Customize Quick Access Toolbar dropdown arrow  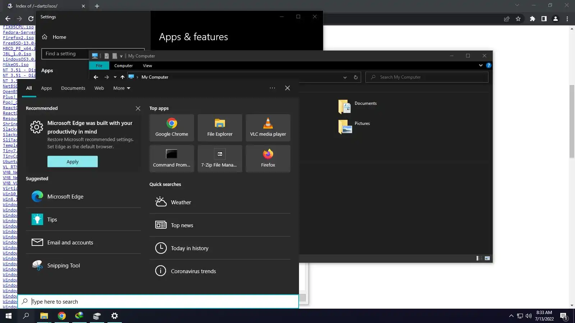(121, 56)
